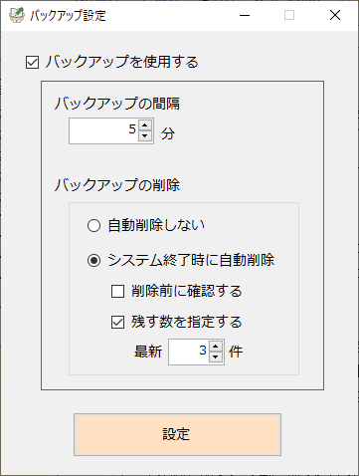Click the バックアップを使用する label text
Screen dimensions: 359x476
(122, 62)
